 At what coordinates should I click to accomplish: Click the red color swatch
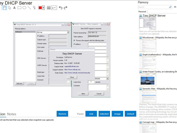[40, 8]
